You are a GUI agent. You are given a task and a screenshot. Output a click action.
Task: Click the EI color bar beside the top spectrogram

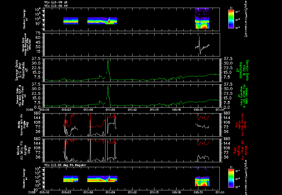click(x=231, y=19)
